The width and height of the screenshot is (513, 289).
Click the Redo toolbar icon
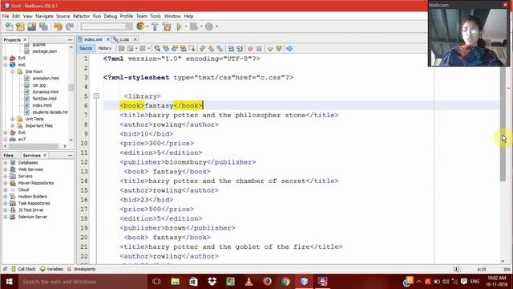coord(70,26)
